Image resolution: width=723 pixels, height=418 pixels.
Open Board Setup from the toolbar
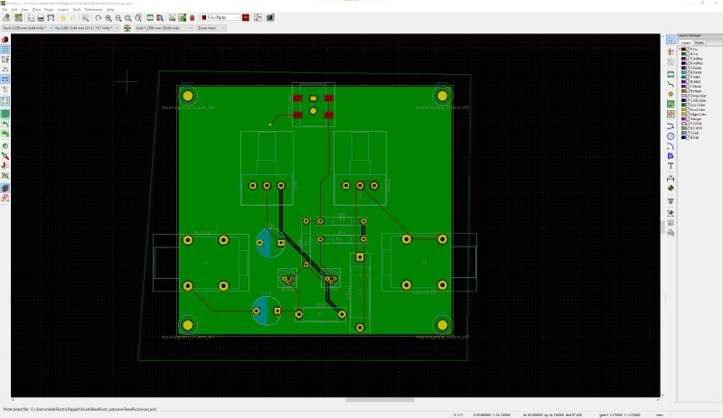[x=18, y=17]
